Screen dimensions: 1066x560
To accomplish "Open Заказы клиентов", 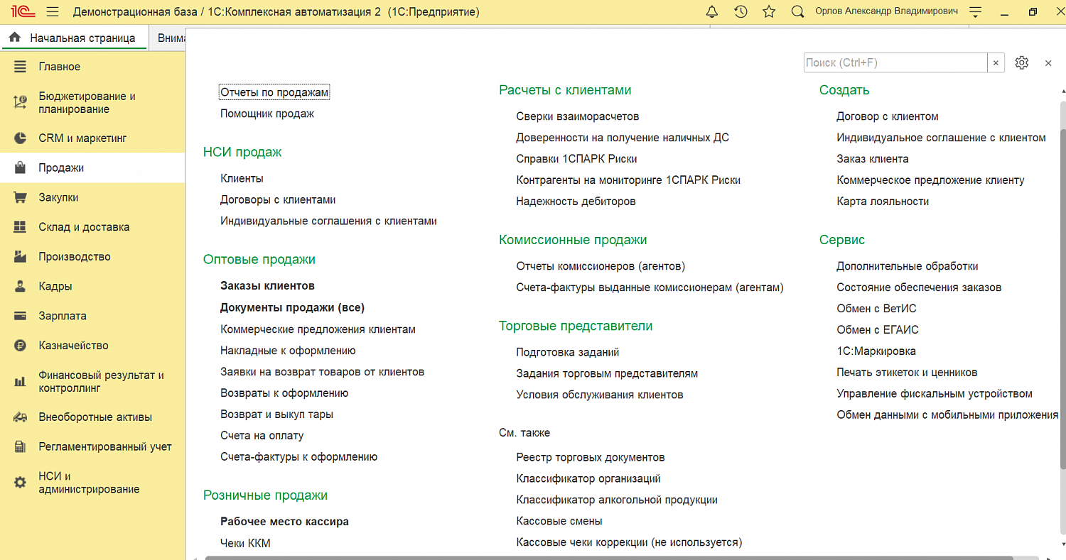I will click(x=267, y=286).
